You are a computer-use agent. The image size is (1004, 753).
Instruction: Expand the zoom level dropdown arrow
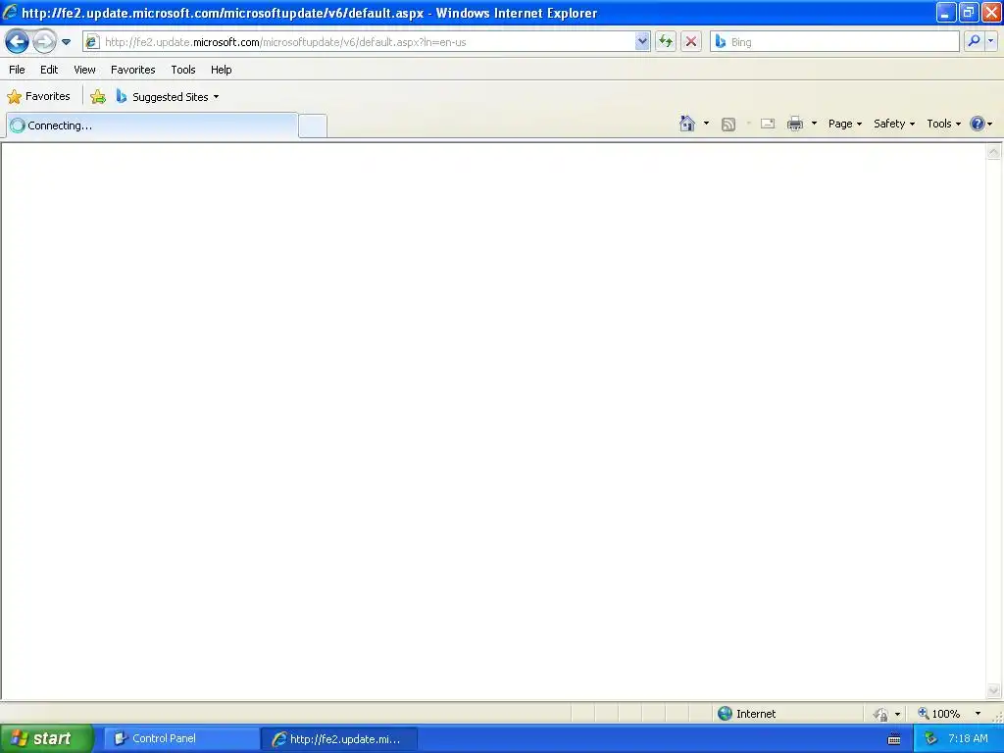(x=978, y=714)
